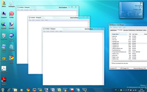Viewport: 147px width, 92px height.
Task: Click inside the front-most Notepad text area
Action: coord(72,59)
